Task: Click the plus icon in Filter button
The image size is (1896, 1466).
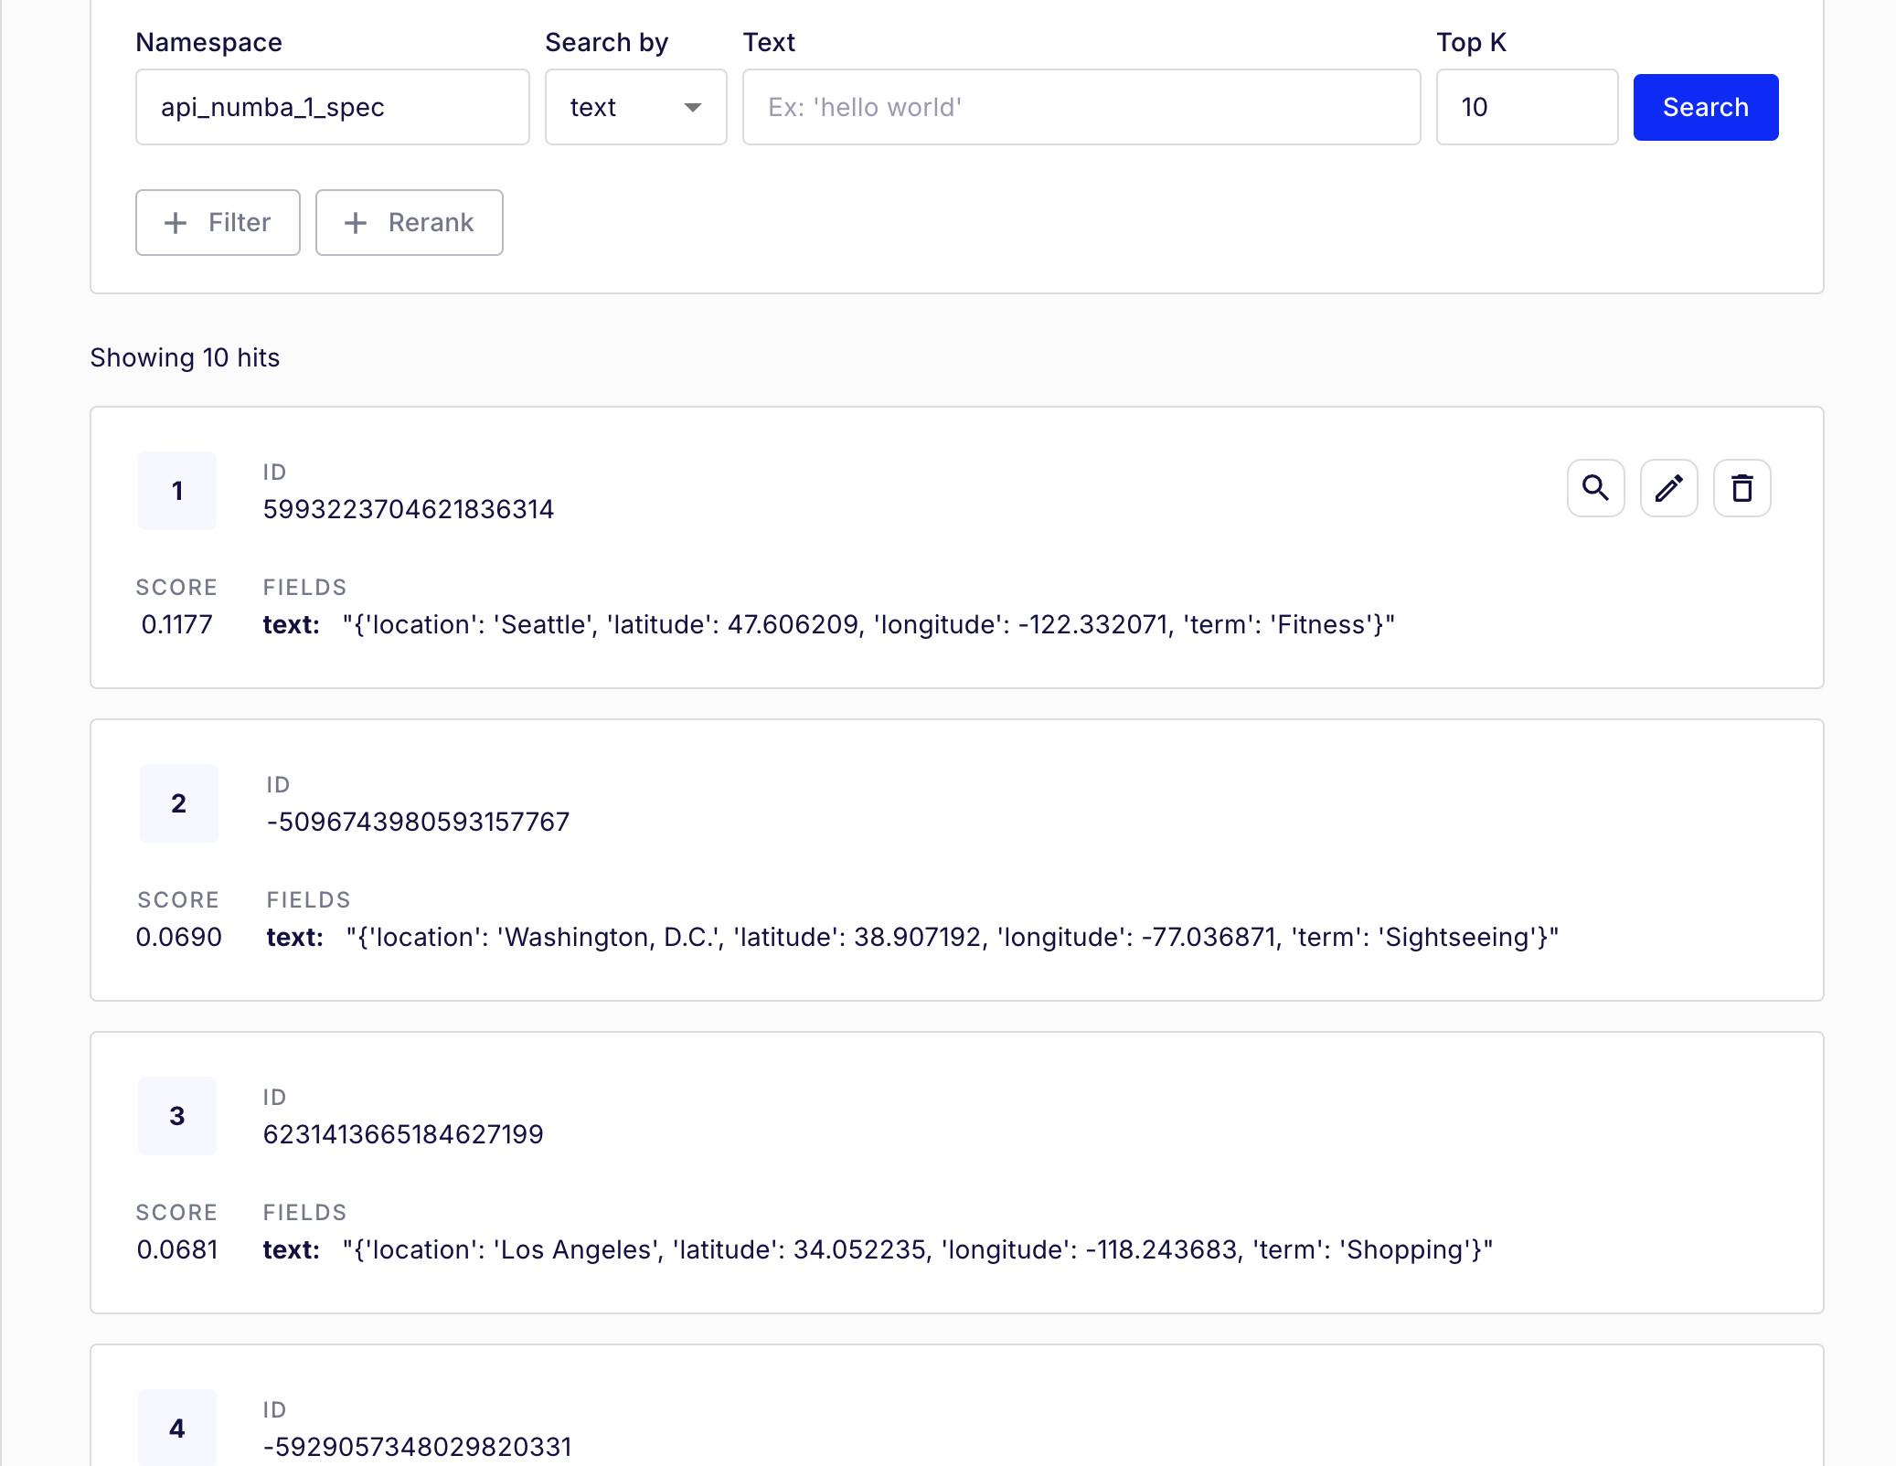Action: (x=176, y=223)
